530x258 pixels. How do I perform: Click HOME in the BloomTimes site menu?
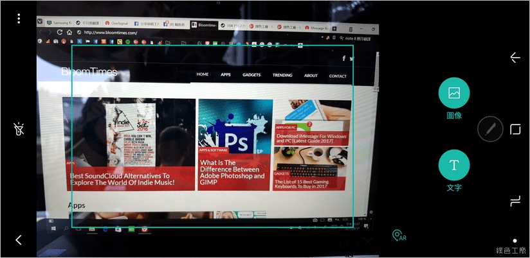click(x=203, y=74)
